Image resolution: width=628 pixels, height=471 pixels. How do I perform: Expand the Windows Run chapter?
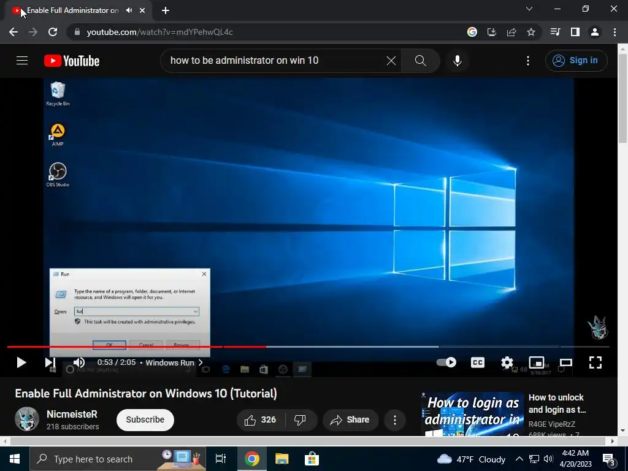tap(175, 362)
